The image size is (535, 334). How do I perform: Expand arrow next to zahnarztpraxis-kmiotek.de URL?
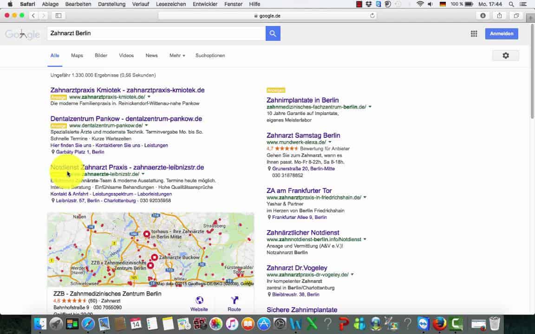click(x=149, y=97)
